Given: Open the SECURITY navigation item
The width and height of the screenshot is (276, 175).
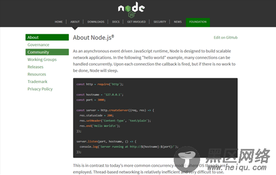Looking at the screenshot, I should click(160, 22).
